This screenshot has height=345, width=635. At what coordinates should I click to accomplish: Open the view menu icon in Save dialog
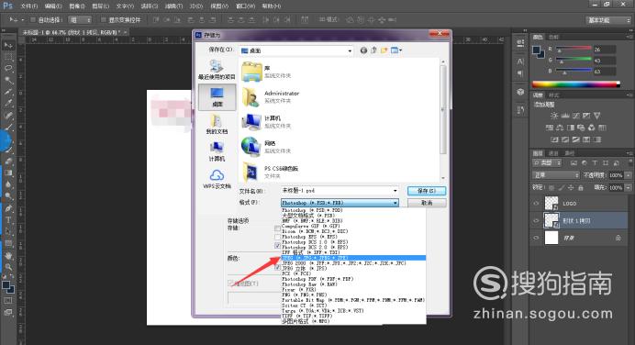(396, 50)
